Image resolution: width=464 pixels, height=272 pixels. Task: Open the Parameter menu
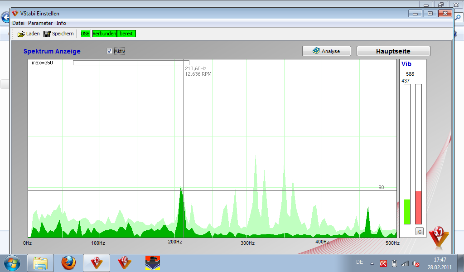[40, 23]
